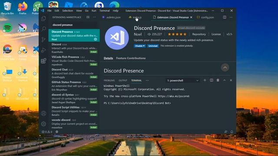
Task: Click the errors and warnings status indicator
Action: click(47, 132)
